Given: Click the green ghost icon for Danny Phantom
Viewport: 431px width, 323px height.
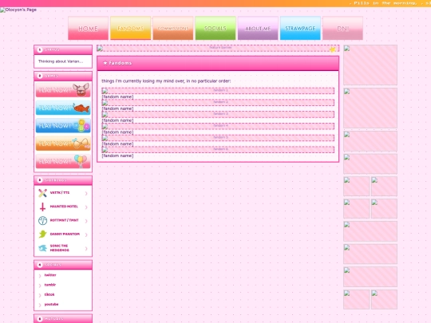Looking at the screenshot, I should point(42,234).
